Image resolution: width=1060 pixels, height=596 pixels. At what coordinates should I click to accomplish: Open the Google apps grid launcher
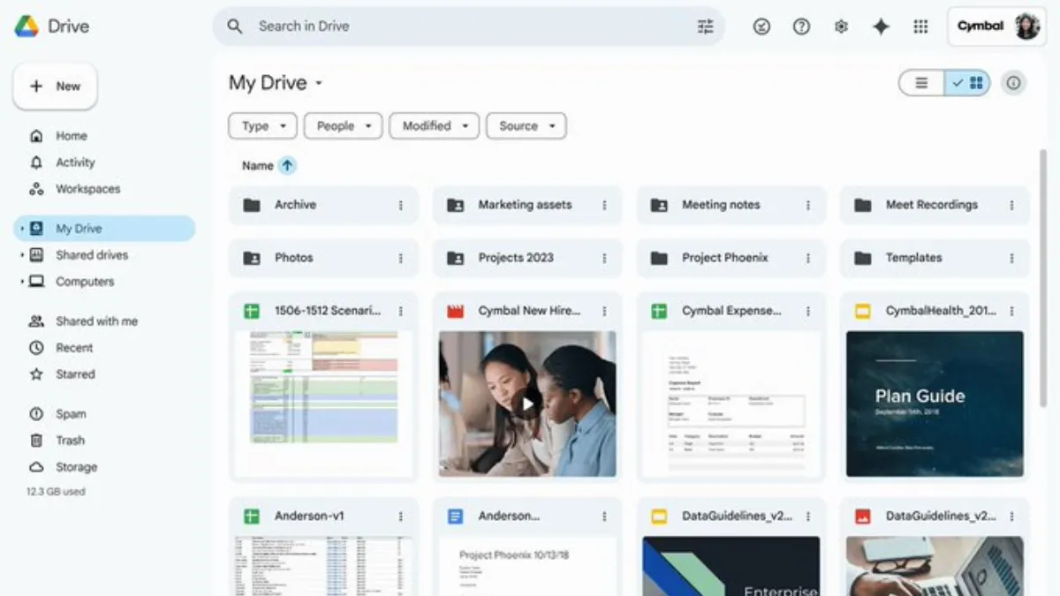pyautogui.click(x=920, y=26)
